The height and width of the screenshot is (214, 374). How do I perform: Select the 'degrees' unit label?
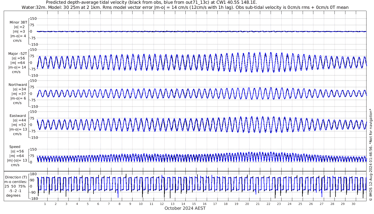pyautogui.click(x=13, y=196)
